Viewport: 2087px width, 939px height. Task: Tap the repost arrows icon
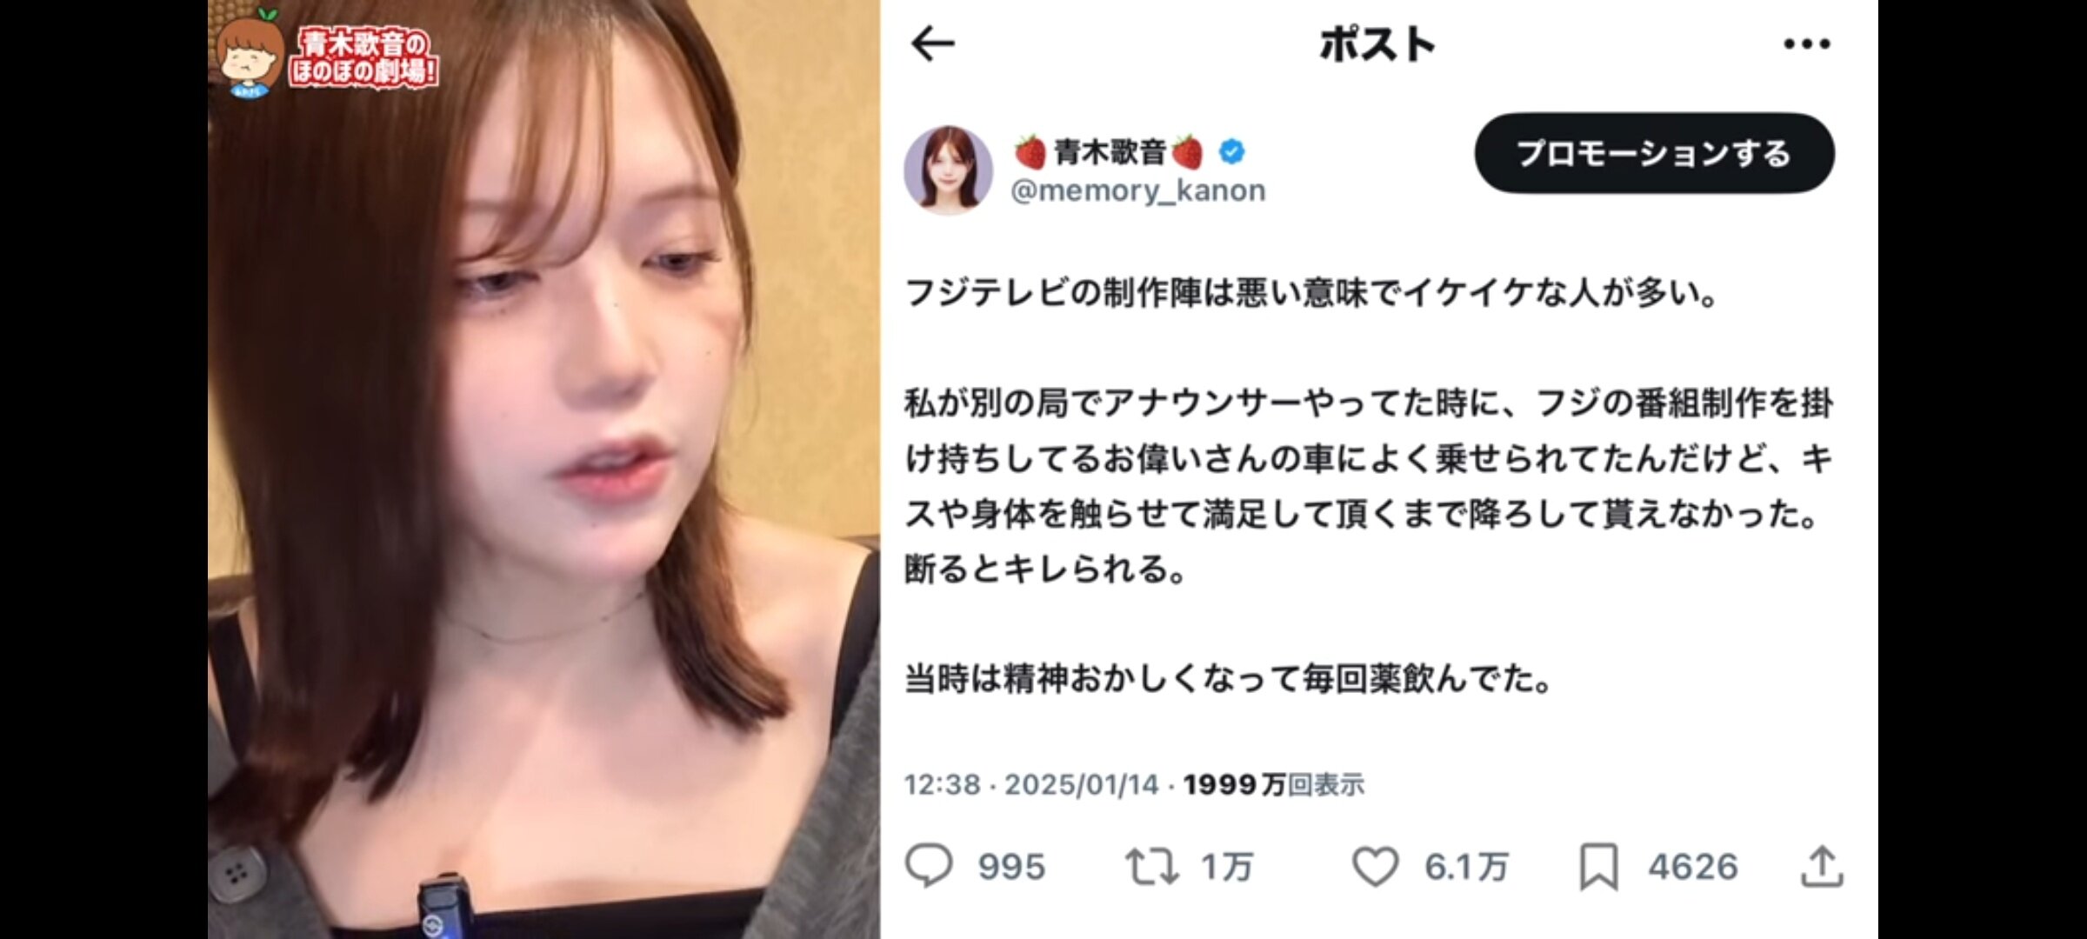(1151, 867)
